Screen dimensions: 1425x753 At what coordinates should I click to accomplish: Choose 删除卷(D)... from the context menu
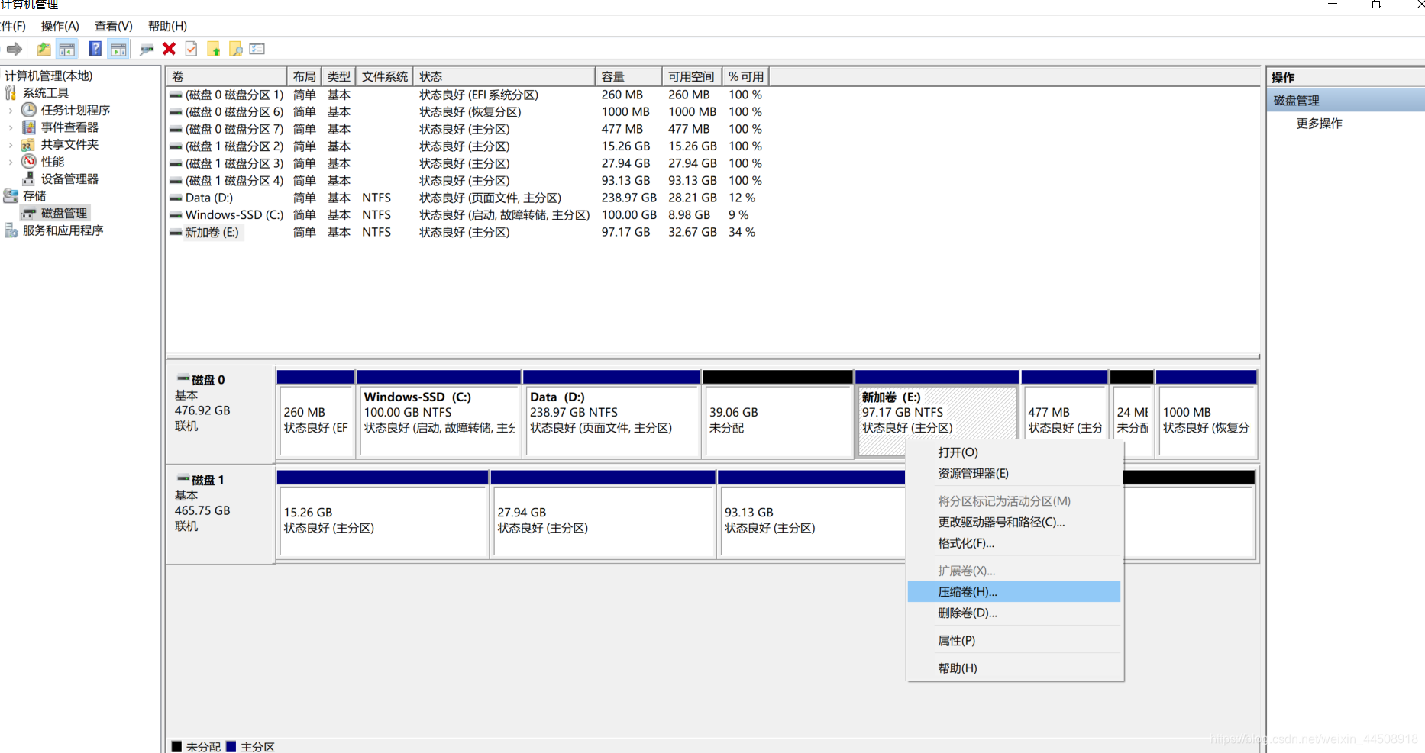[1014, 613]
